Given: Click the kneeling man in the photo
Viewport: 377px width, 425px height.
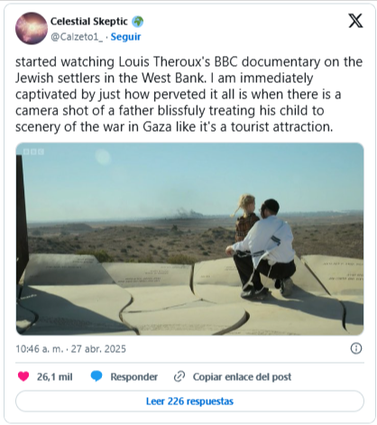Looking at the screenshot, I should click(x=264, y=248).
